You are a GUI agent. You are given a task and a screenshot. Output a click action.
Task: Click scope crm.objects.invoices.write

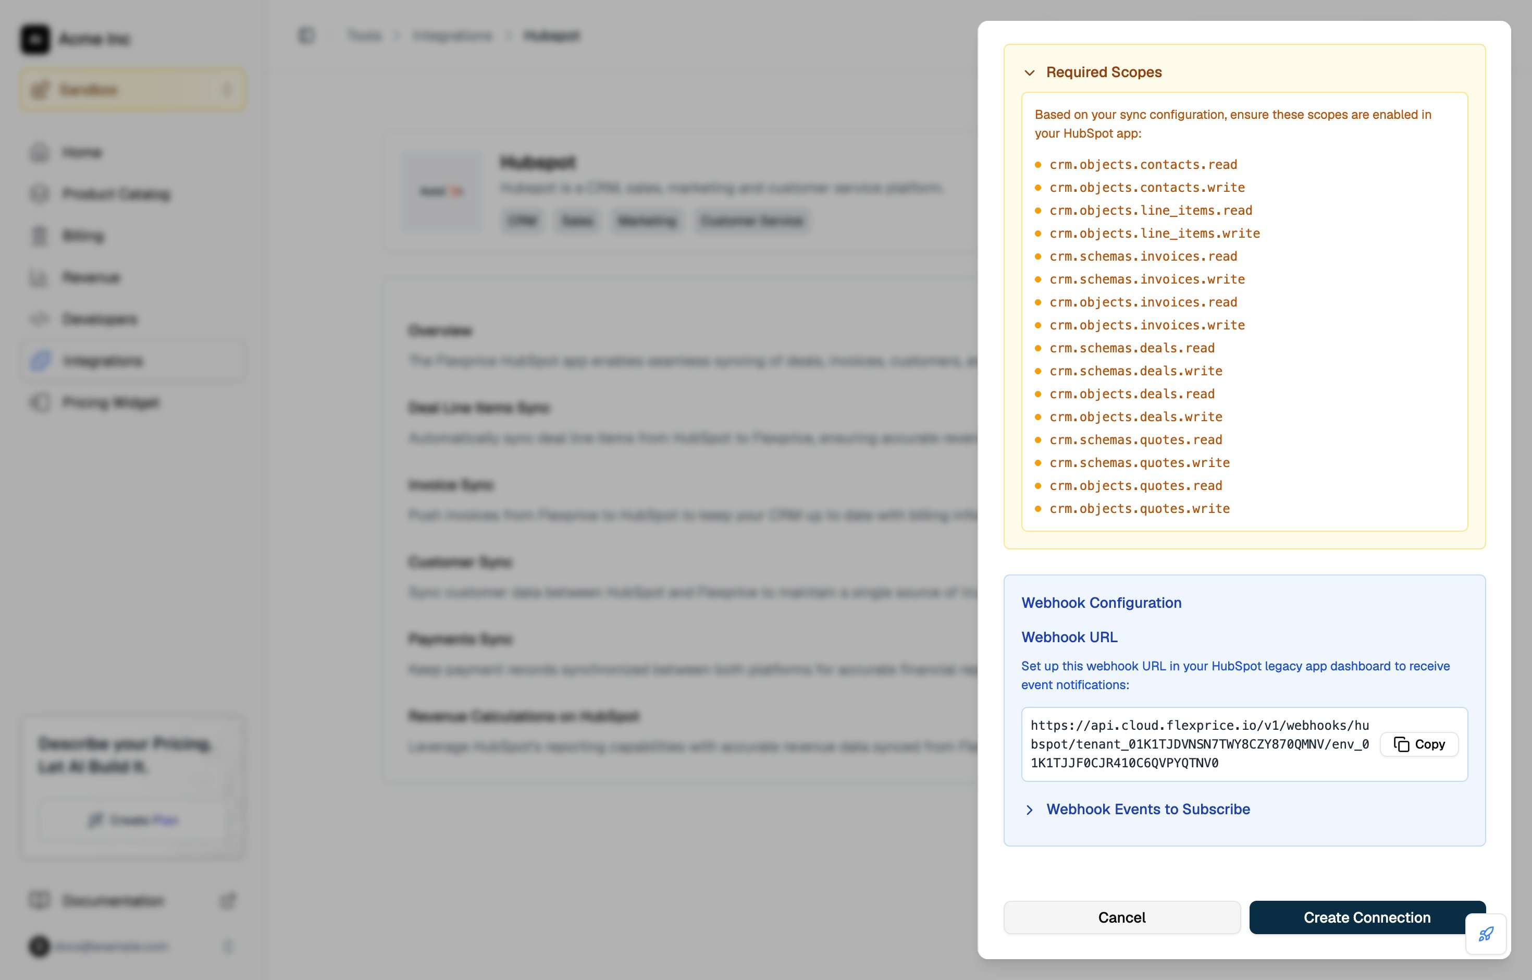click(x=1146, y=325)
